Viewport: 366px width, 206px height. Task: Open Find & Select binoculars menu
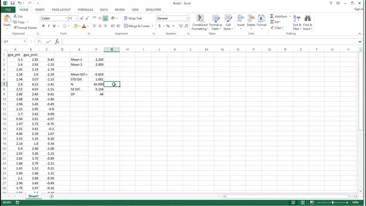click(x=308, y=22)
